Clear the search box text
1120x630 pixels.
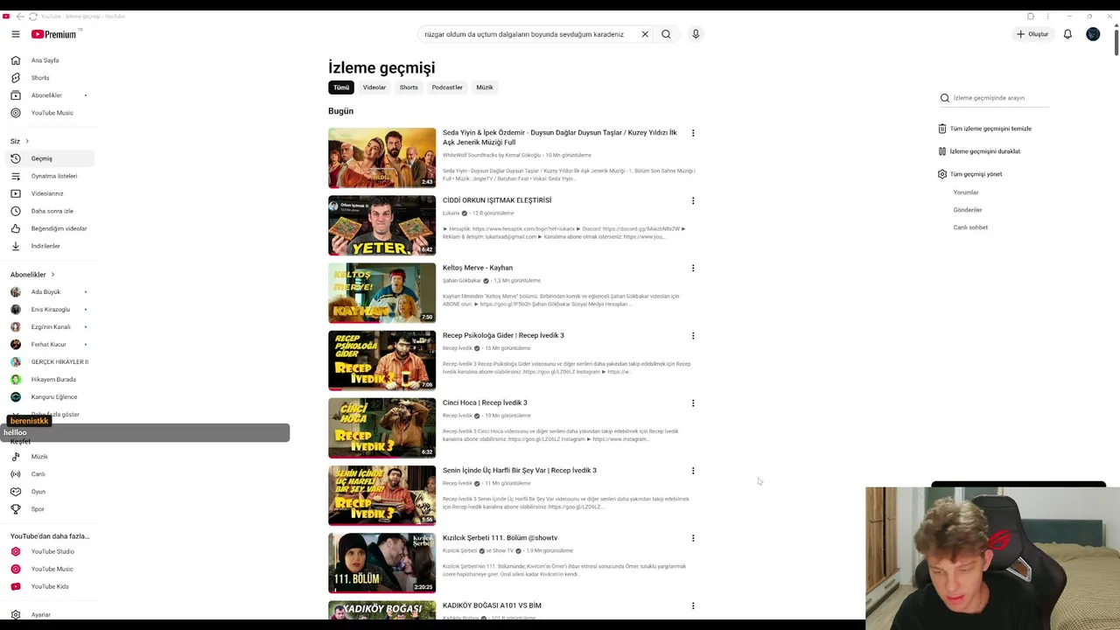[x=645, y=34]
